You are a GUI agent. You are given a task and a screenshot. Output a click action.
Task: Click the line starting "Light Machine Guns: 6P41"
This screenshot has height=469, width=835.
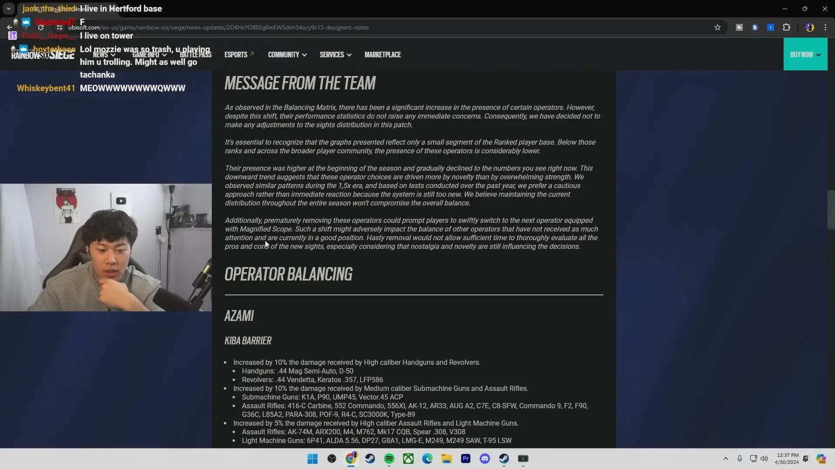pyautogui.click(x=377, y=441)
